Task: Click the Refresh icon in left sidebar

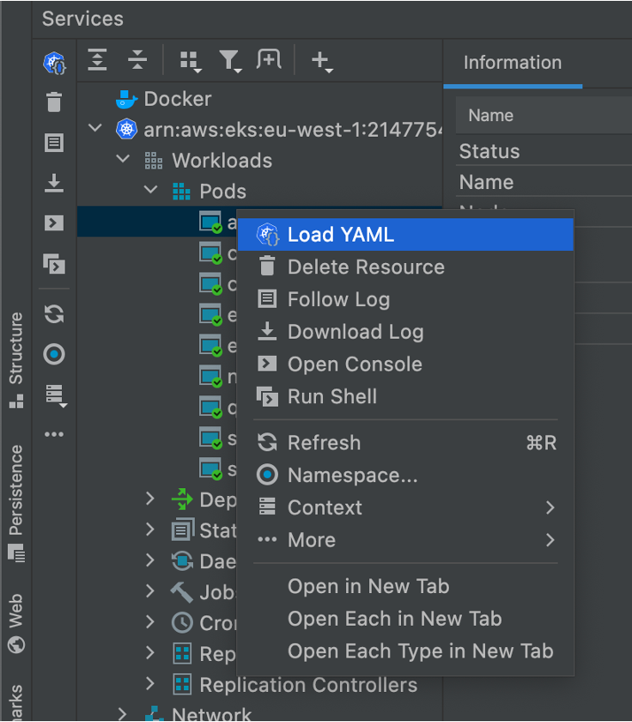Action: (54, 314)
